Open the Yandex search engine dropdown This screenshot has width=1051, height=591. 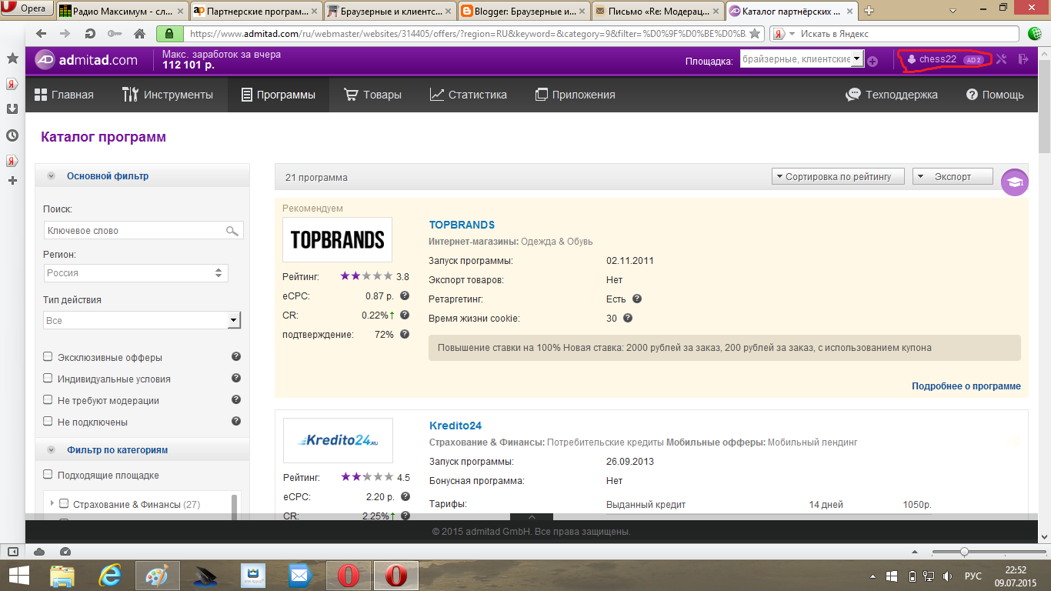click(782, 34)
